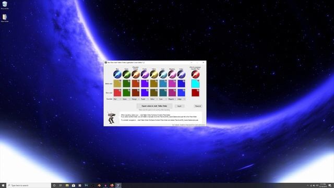Select the Preorder Orange lightsaber icon
334x188 pixels.
tap(136, 74)
